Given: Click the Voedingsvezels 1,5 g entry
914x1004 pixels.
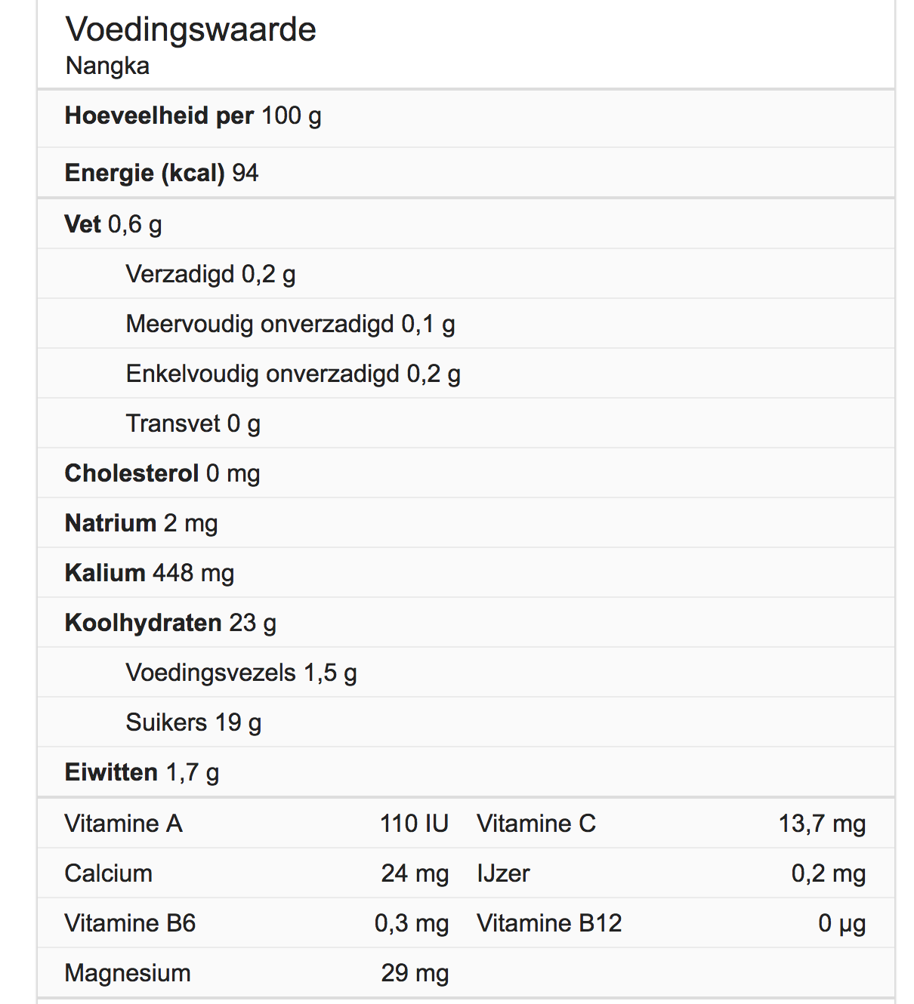Looking at the screenshot, I should point(241,673).
